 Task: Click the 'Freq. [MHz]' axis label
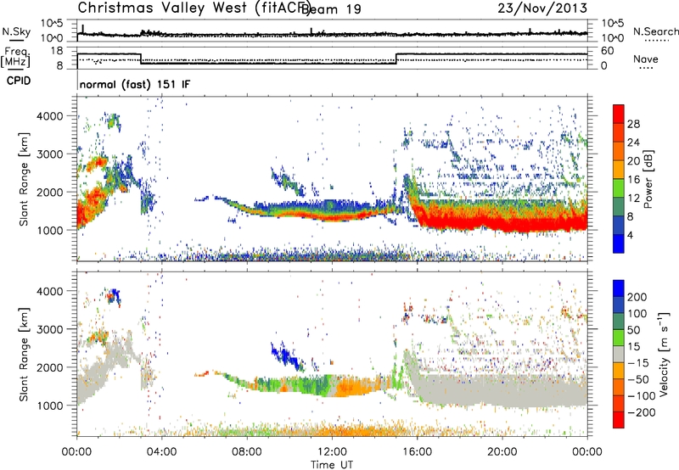click(x=16, y=58)
